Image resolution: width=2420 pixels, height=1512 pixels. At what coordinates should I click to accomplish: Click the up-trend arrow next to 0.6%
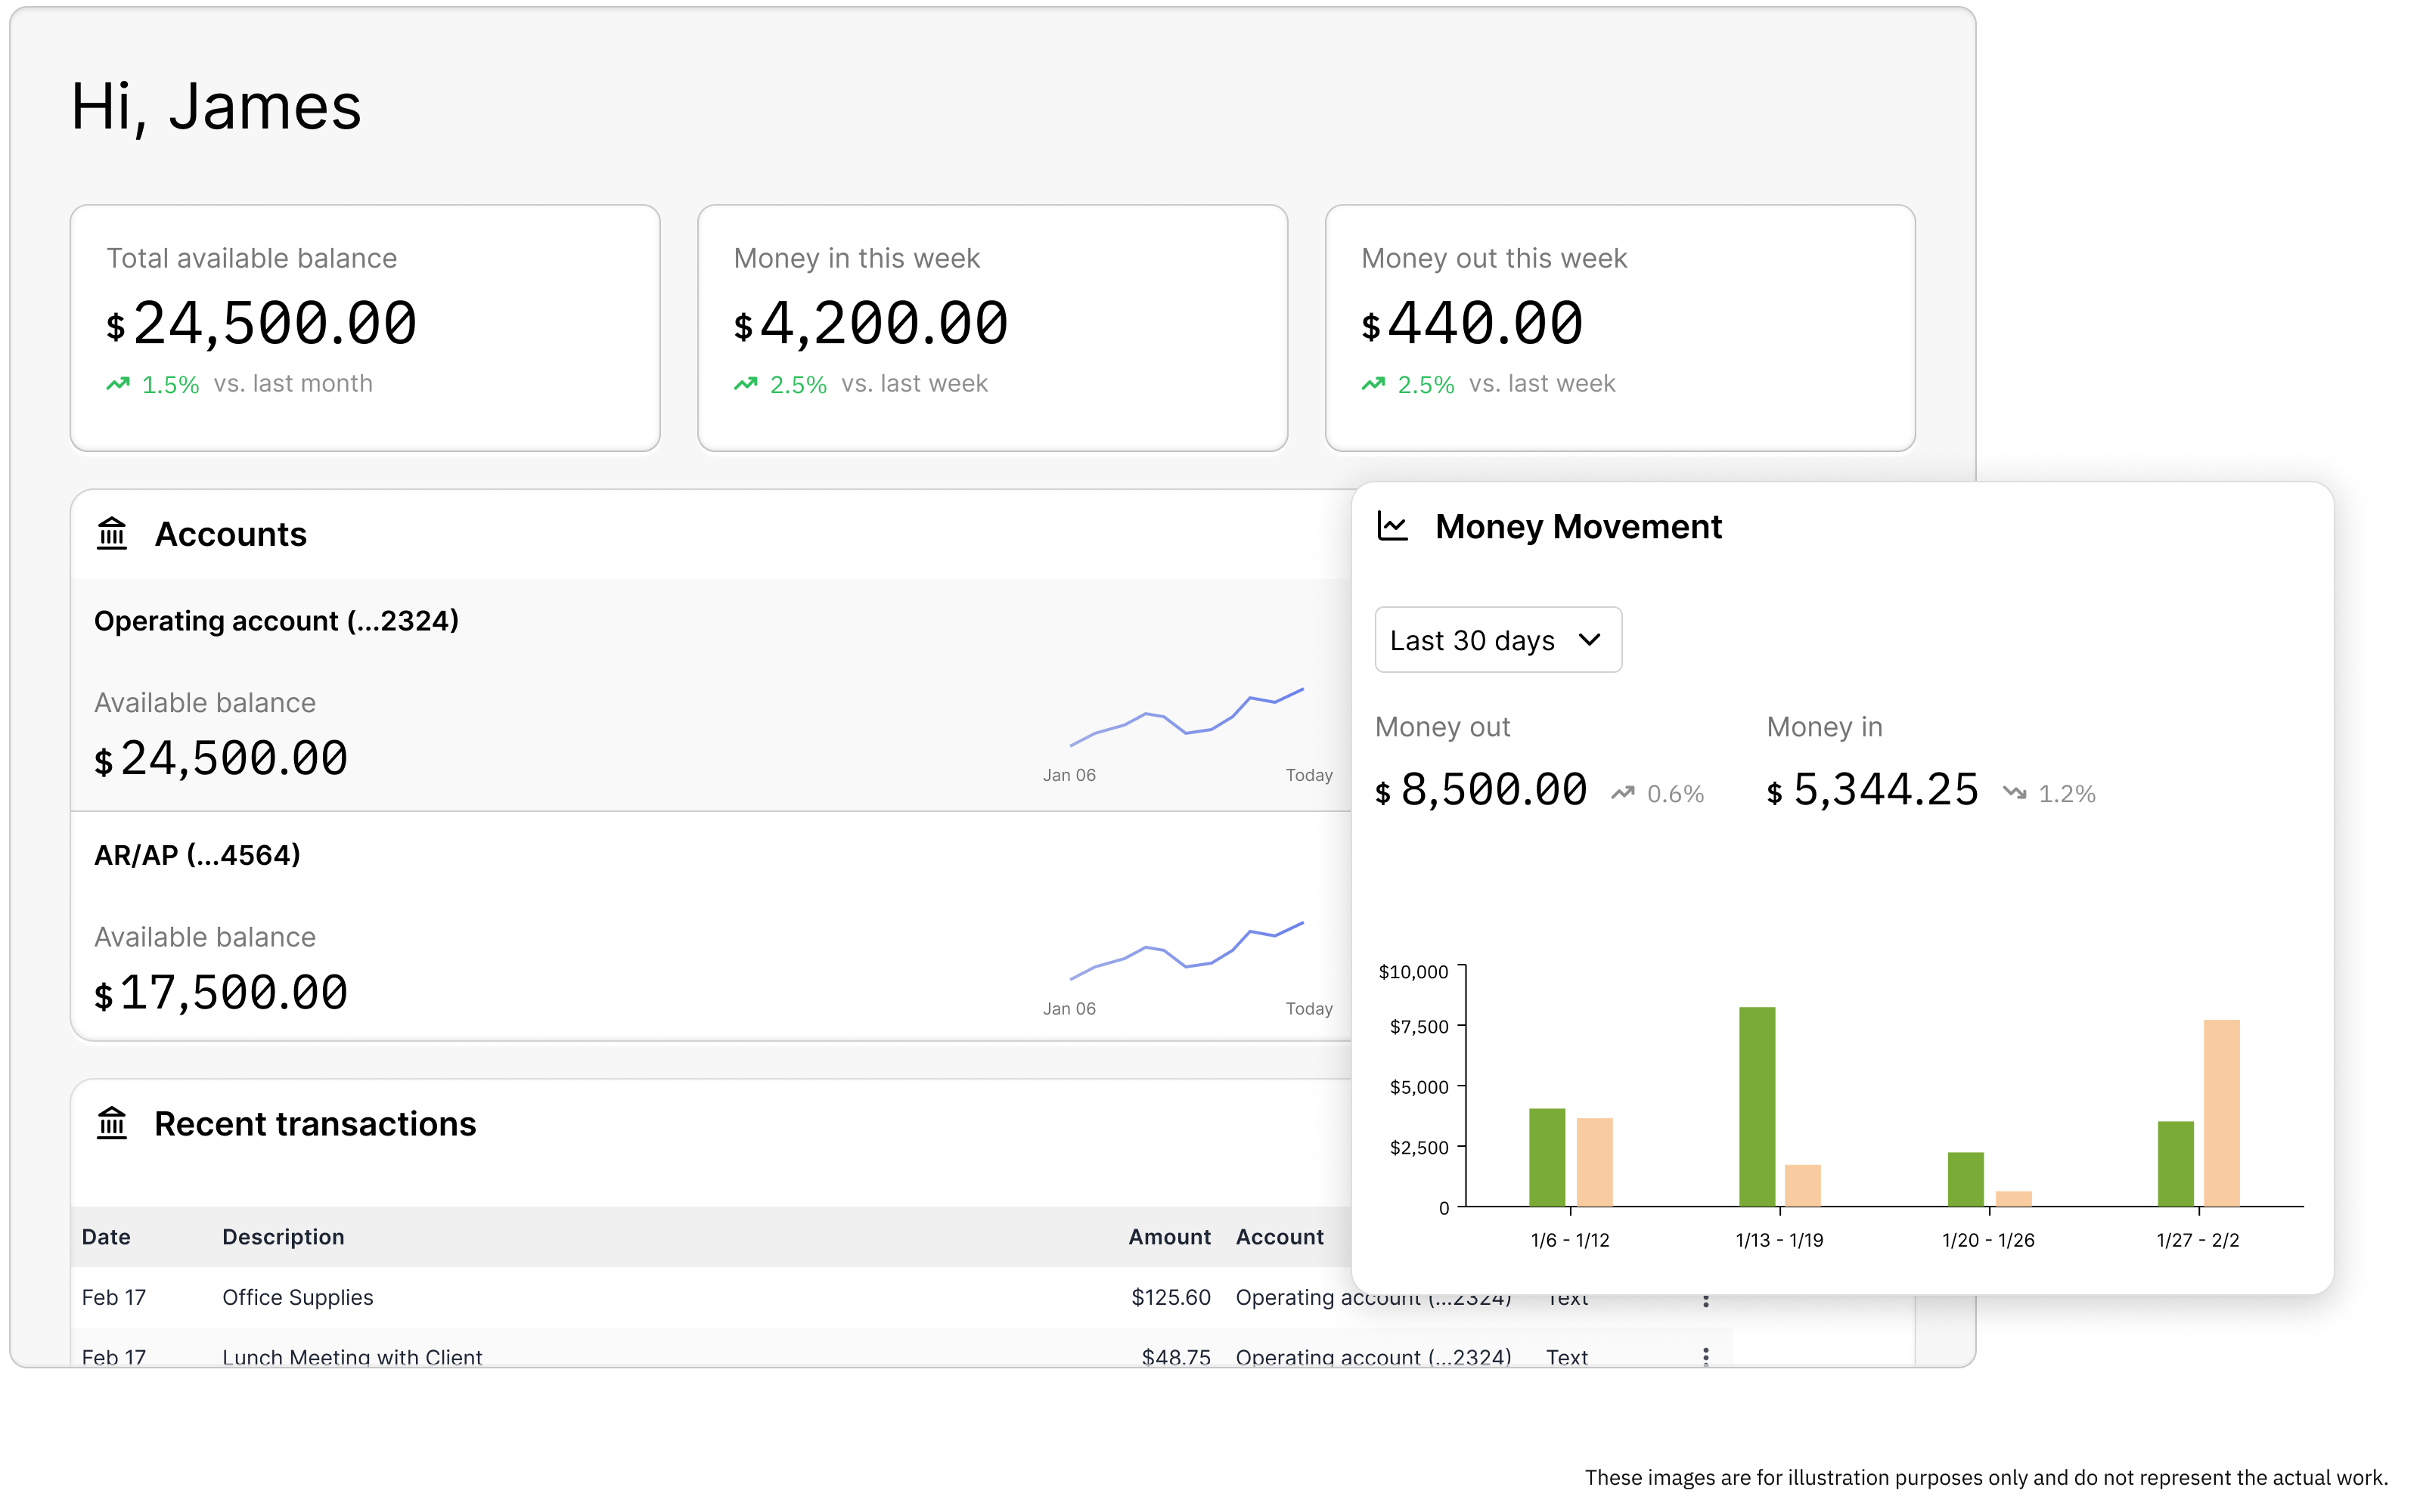coord(1622,793)
